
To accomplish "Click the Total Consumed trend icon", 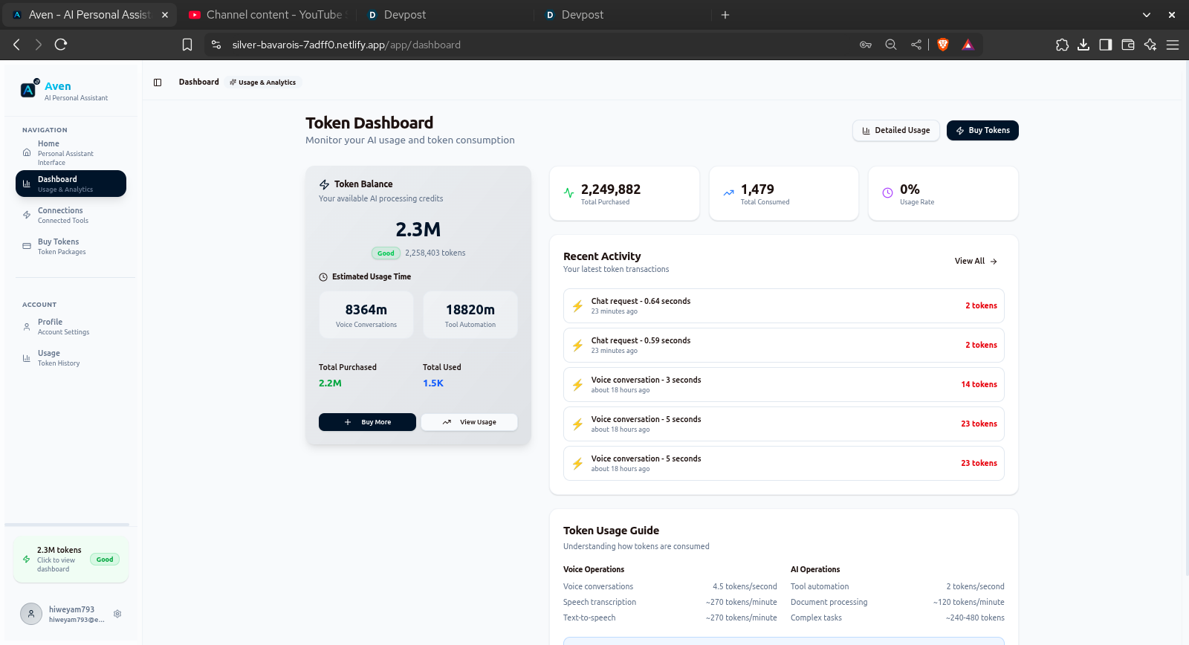I will pos(728,193).
